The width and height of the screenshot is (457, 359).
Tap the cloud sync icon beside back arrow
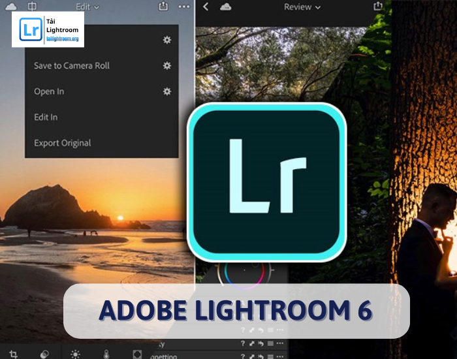point(225,7)
